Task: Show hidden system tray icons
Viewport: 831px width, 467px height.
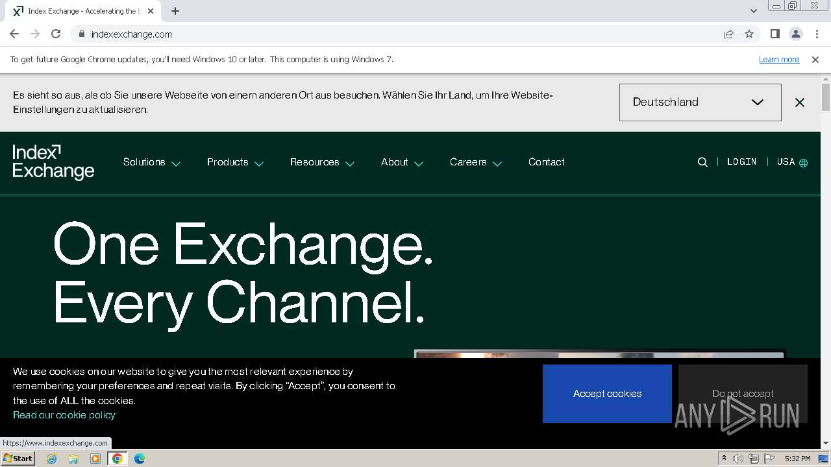Action: 724,459
